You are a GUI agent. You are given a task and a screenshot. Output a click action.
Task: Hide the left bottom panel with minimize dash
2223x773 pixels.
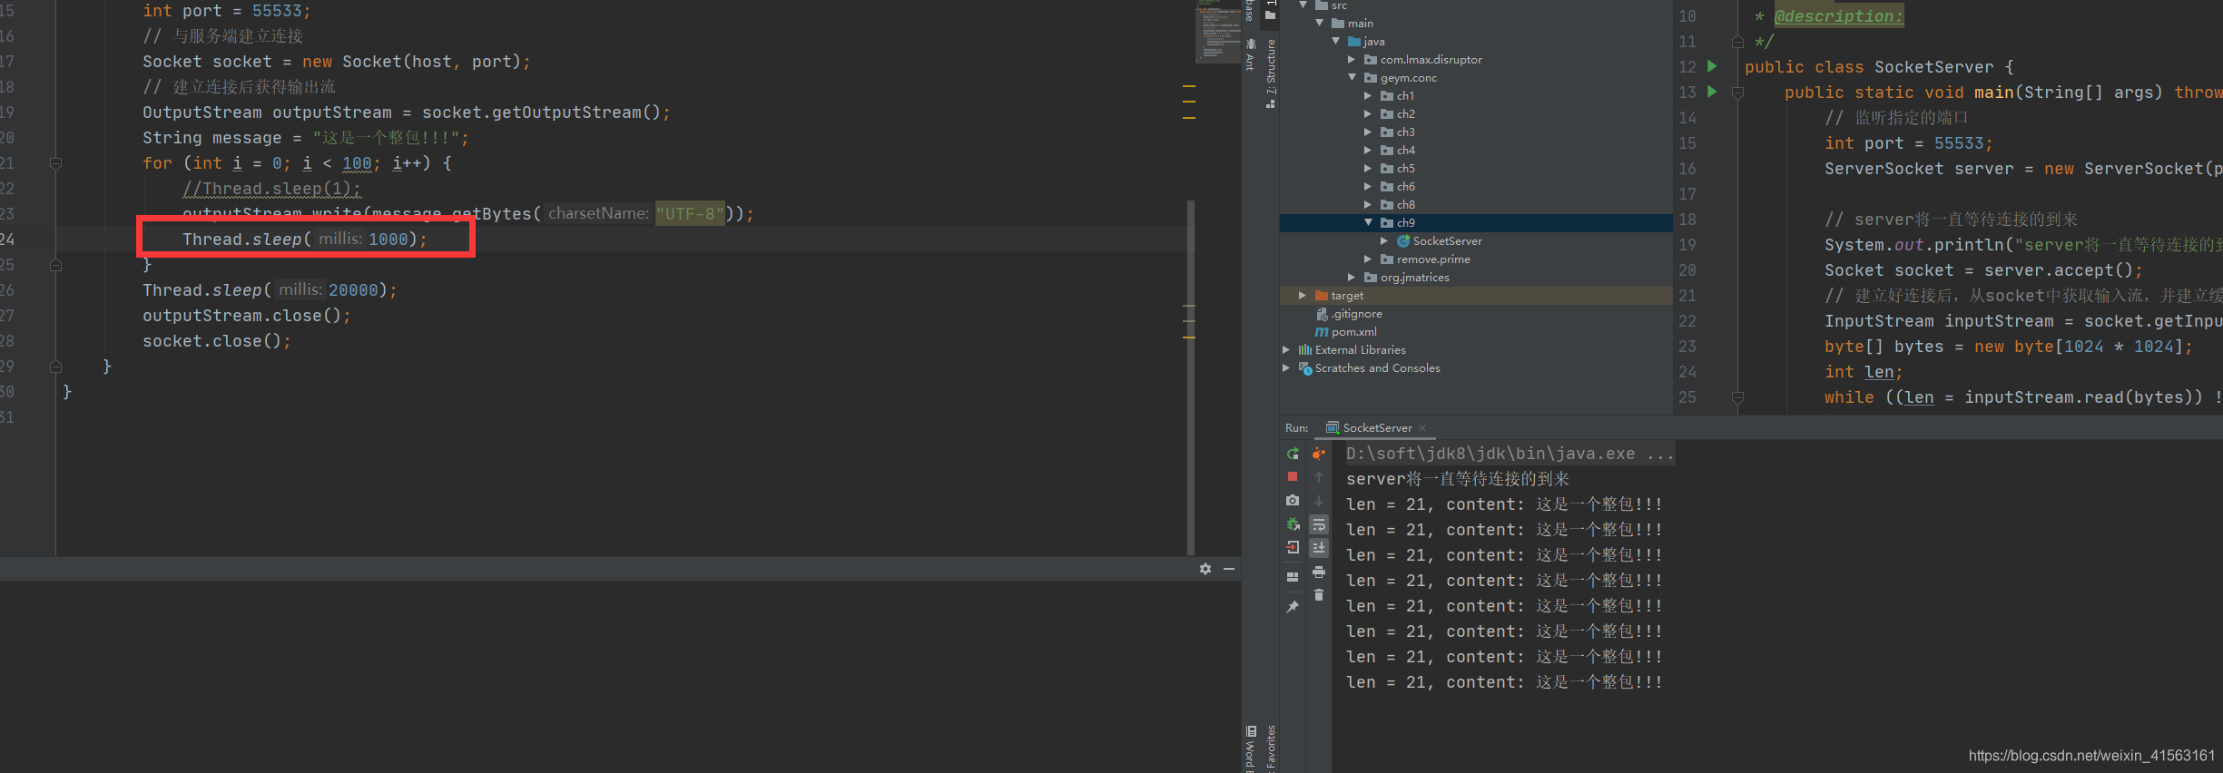click(1229, 569)
